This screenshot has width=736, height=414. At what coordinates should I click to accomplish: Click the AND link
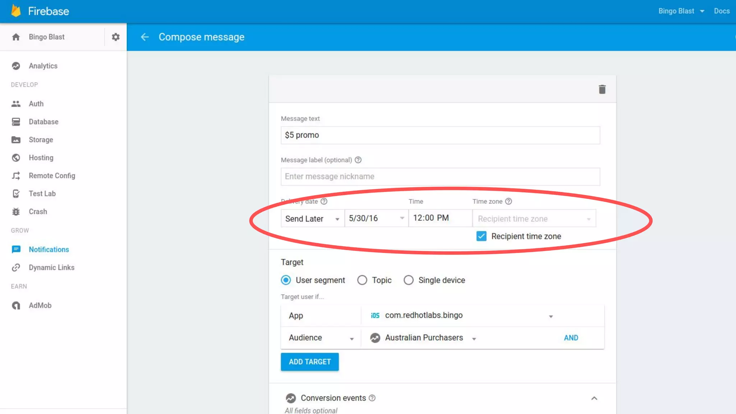(571, 338)
